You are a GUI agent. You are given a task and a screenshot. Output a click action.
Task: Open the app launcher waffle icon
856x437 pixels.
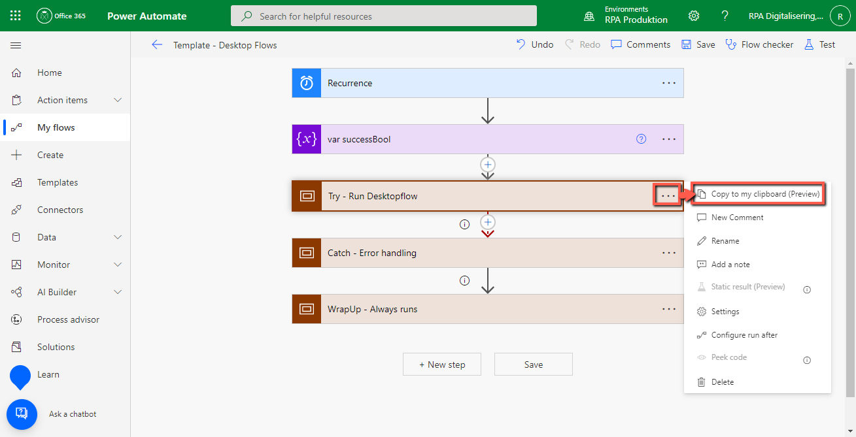tap(16, 16)
